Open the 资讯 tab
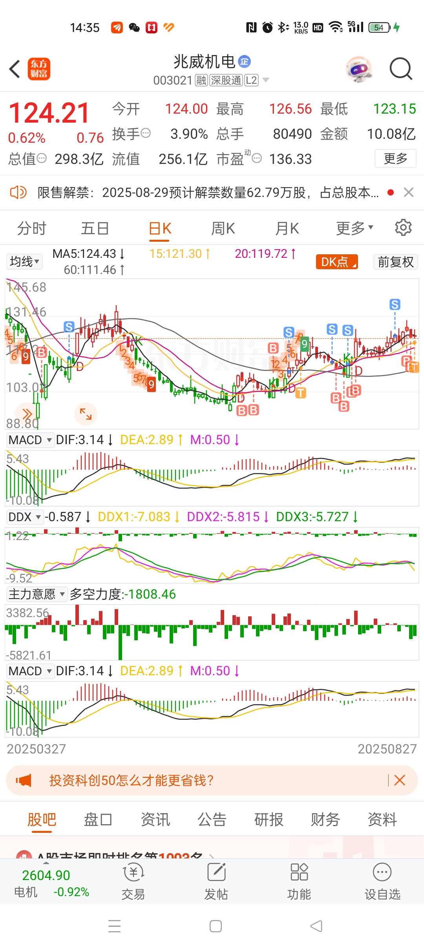Screen dimensions: 424x948 (x=155, y=819)
